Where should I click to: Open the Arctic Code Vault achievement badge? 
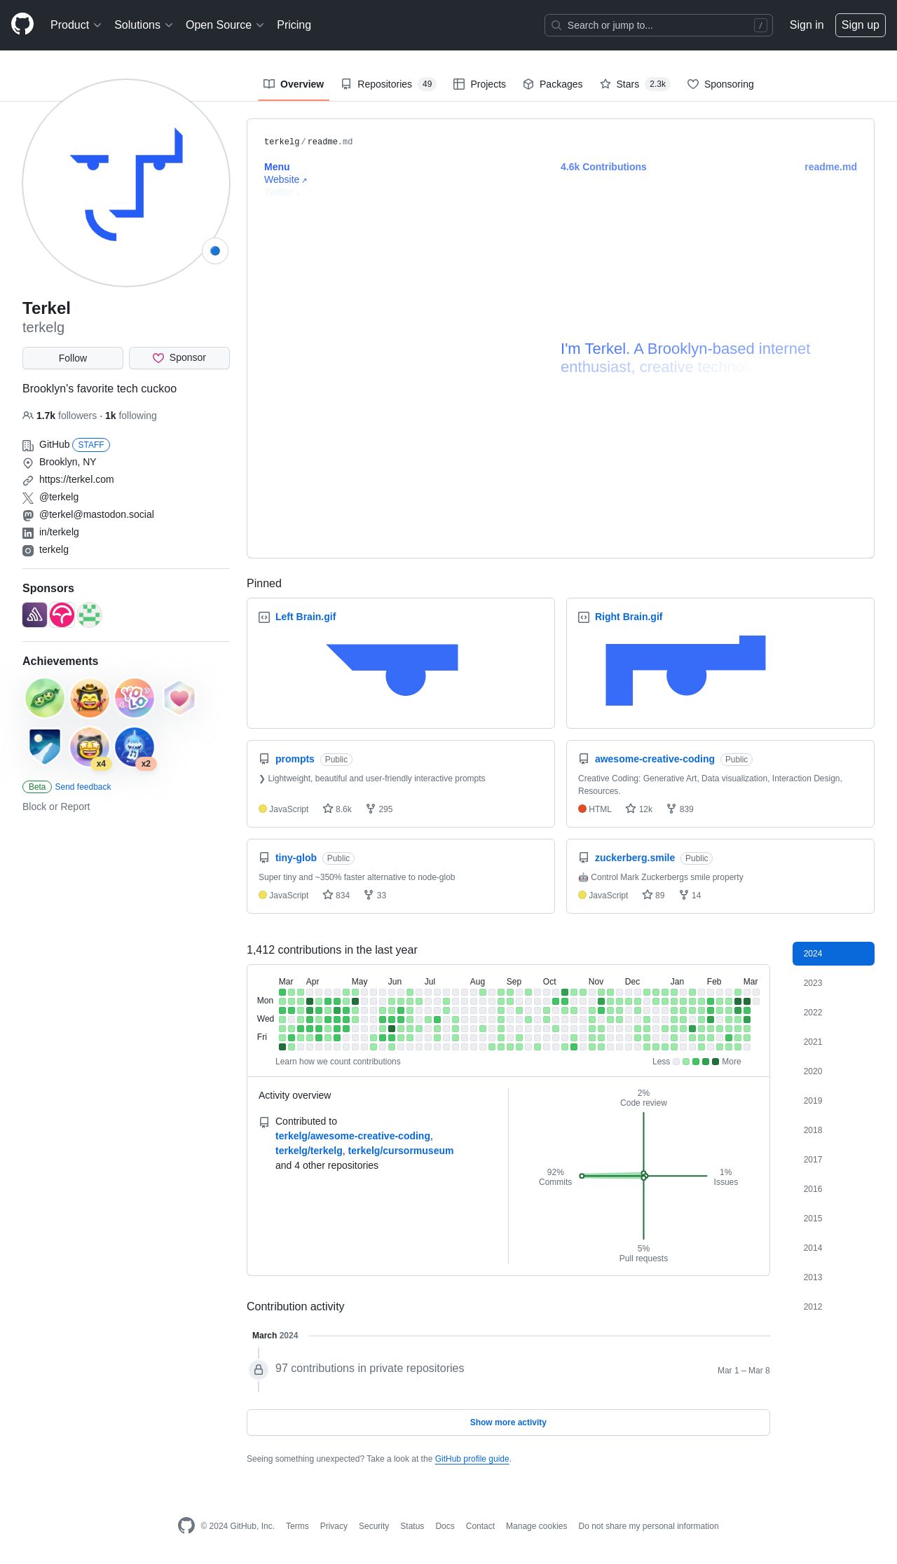pos(45,747)
